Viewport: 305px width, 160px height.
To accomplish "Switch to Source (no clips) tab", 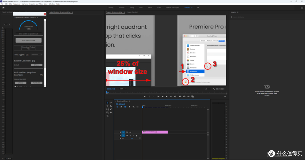I will (x=132, y=12).
